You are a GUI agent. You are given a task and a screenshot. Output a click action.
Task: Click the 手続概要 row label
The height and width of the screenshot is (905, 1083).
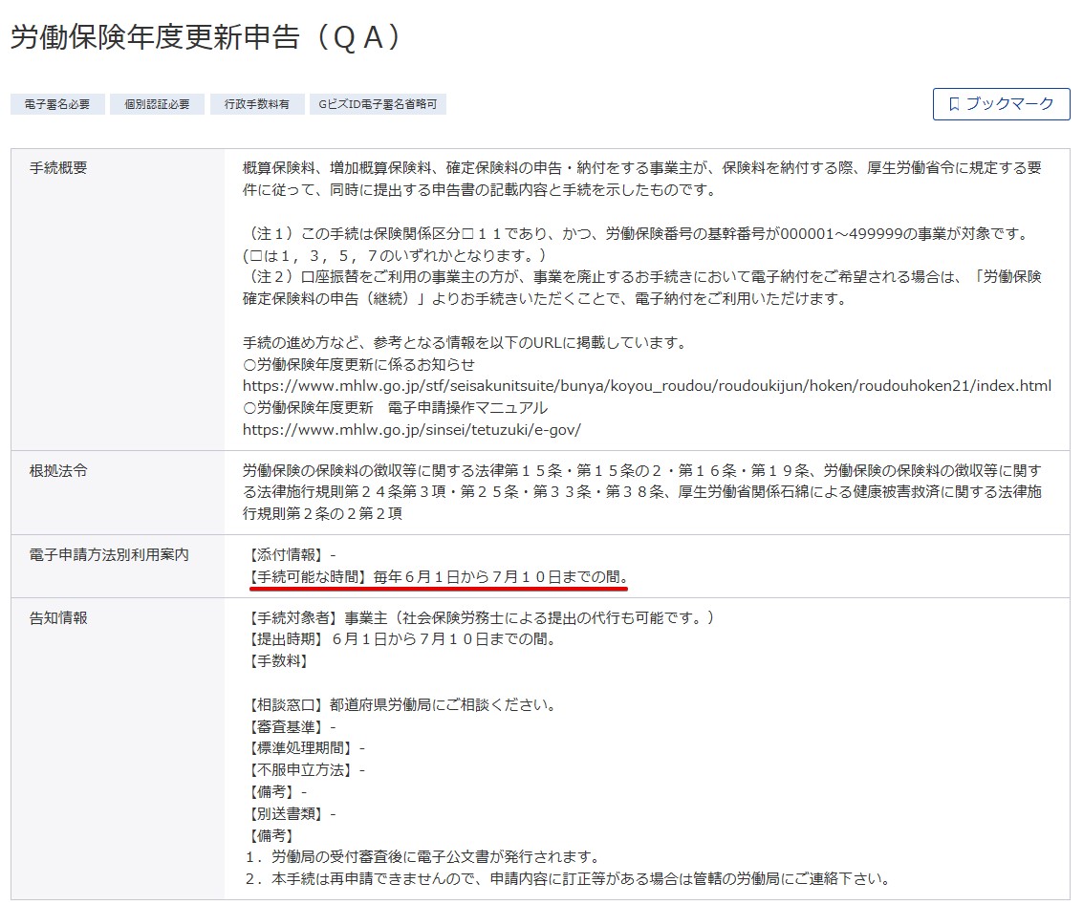58,168
